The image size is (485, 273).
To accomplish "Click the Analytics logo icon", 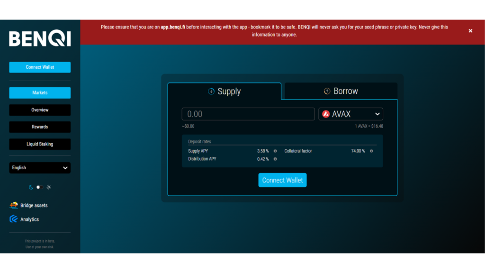I will click(14, 219).
